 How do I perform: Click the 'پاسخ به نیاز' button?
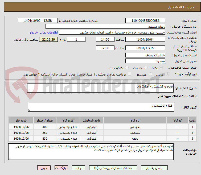coord(154,168)
